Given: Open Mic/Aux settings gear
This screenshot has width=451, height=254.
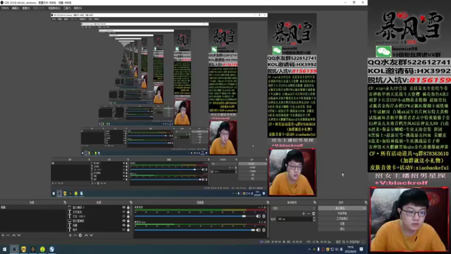Looking at the screenshot, I should point(264,230).
